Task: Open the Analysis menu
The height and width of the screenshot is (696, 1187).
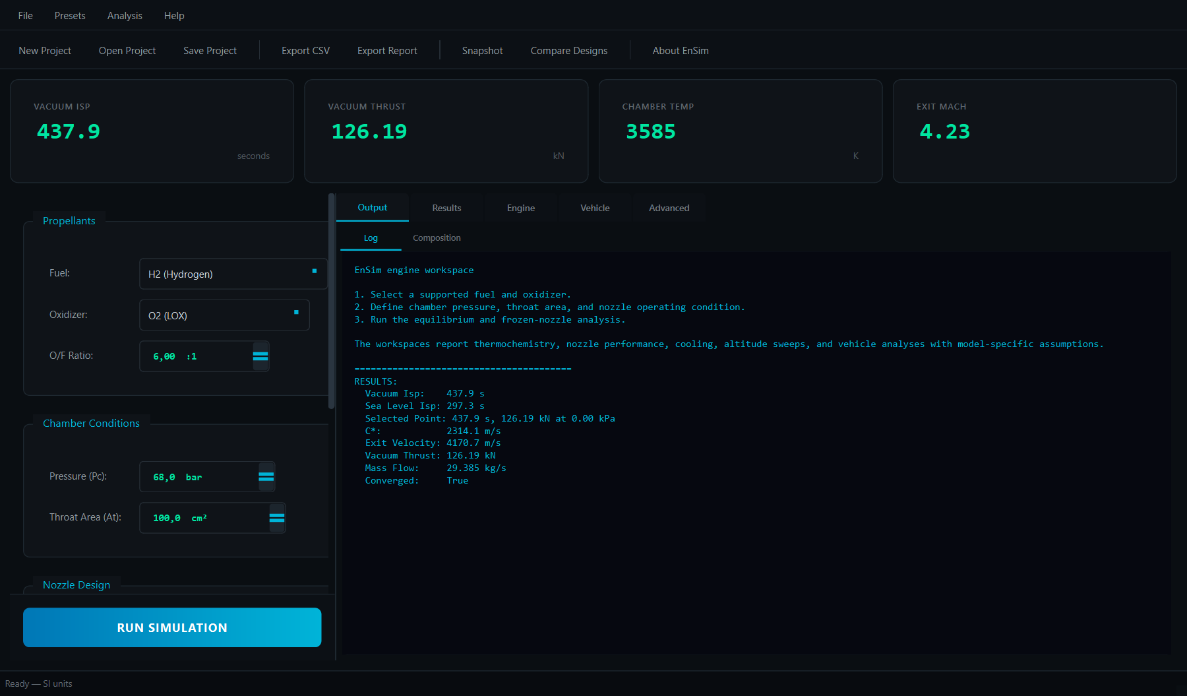Action: tap(125, 15)
